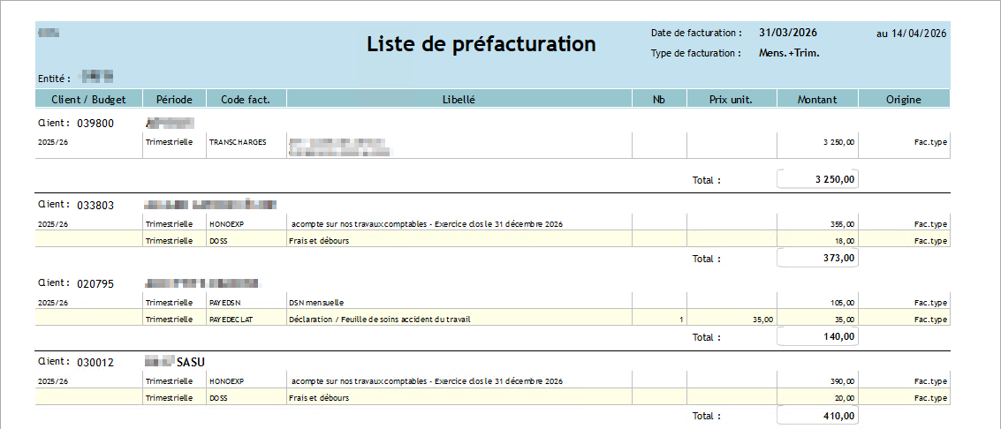Click 'Fac.type' in the PAYEDSN row
The width and height of the screenshot is (1001, 429).
coord(931,302)
